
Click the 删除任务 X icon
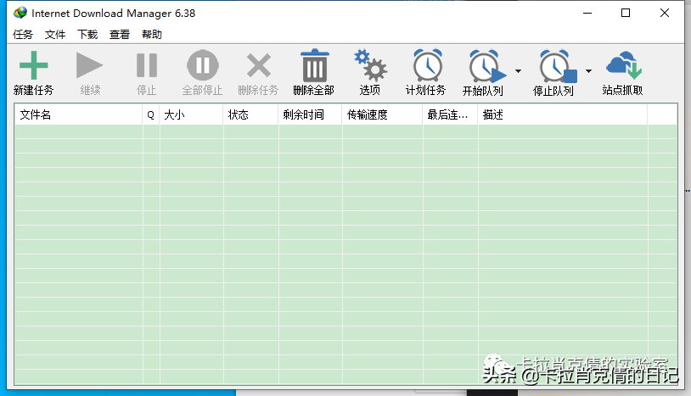(259, 65)
